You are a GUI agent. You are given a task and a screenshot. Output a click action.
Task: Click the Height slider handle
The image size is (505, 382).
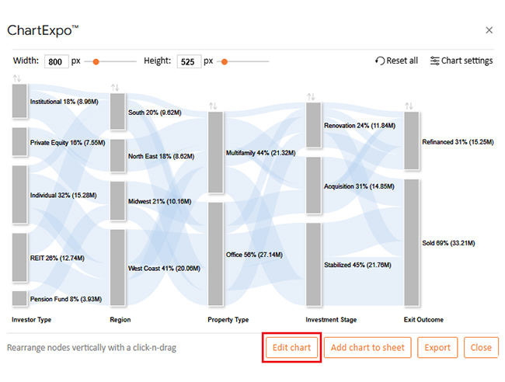(225, 62)
